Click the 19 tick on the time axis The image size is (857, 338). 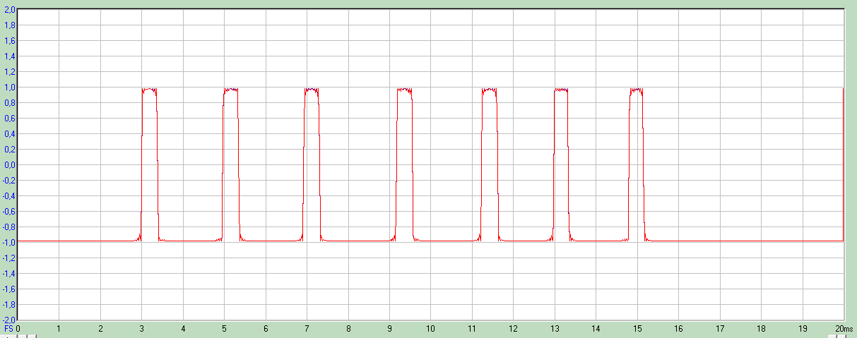tap(803, 329)
